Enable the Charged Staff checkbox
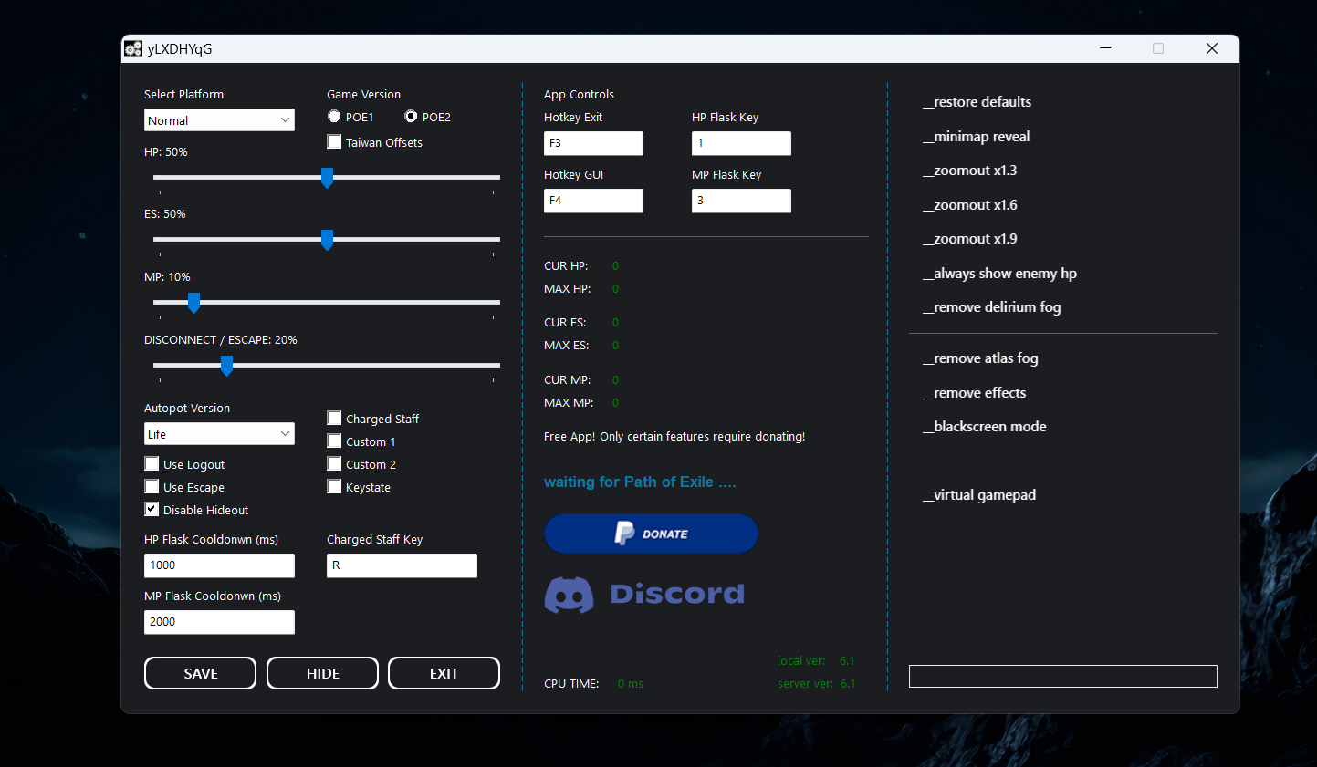Image resolution: width=1317 pixels, height=767 pixels. pos(335,419)
